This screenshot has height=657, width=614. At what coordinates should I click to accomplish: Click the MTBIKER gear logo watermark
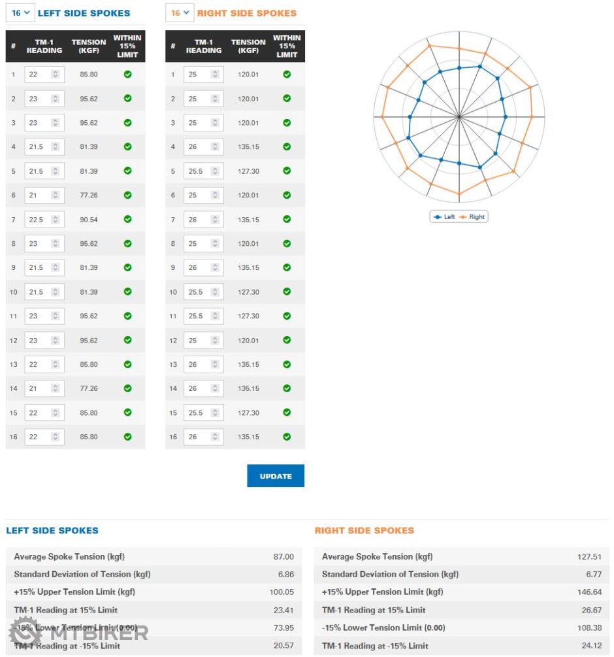(25, 632)
